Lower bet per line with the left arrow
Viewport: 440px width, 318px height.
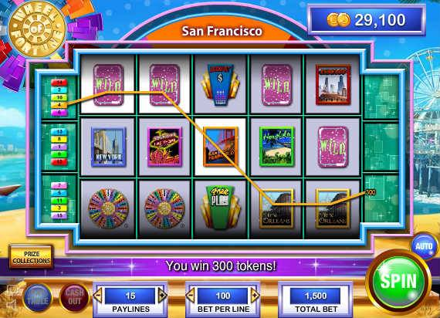[190, 296]
